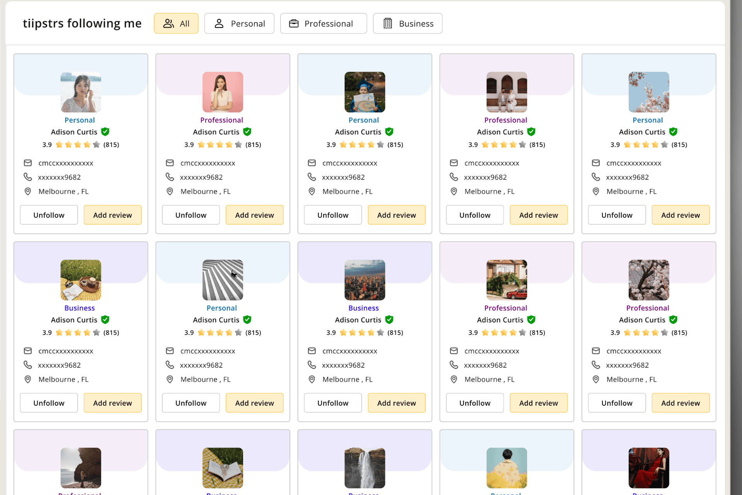Select the Personal filter tab
Screen dimensions: 742x495
[x=239, y=24]
